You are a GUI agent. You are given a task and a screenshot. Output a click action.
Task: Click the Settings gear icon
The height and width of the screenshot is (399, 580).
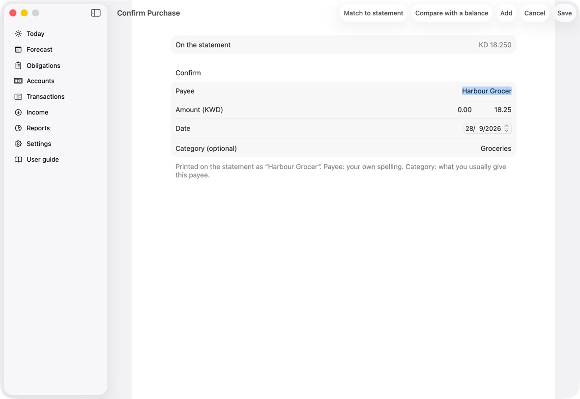pyautogui.click(x=18, y=144)
